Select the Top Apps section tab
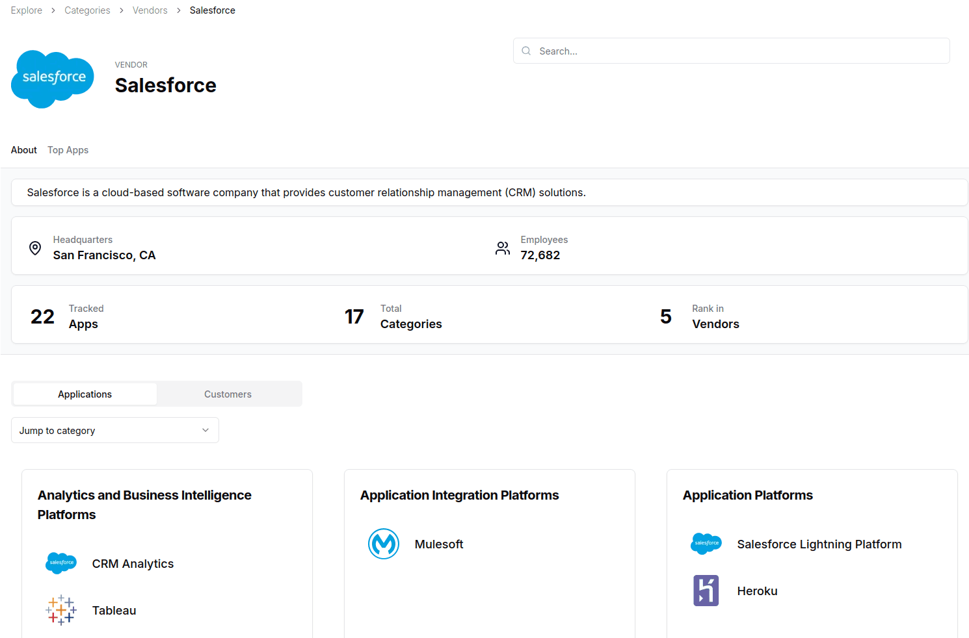The width and height of the screenshot is (969, 638). tap(68, 150)
